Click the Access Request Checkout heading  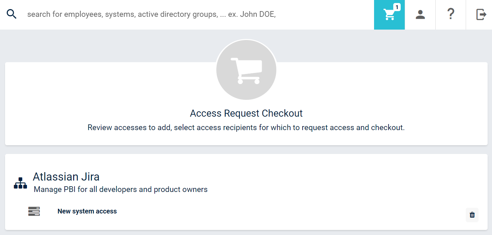click(x=246, y=113)
